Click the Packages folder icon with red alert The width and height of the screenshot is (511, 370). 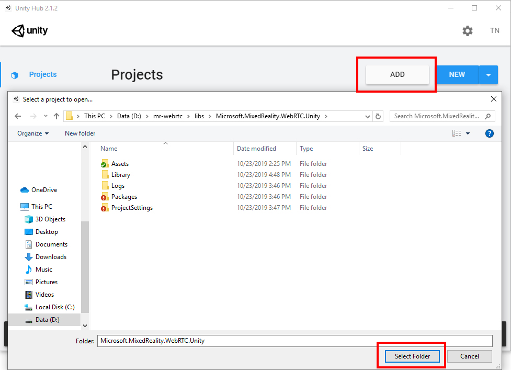coord(105,197)
